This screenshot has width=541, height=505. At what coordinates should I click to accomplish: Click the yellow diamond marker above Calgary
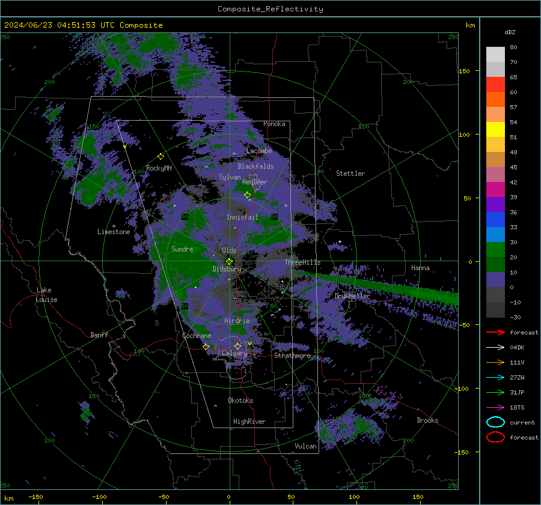[237, 346]
